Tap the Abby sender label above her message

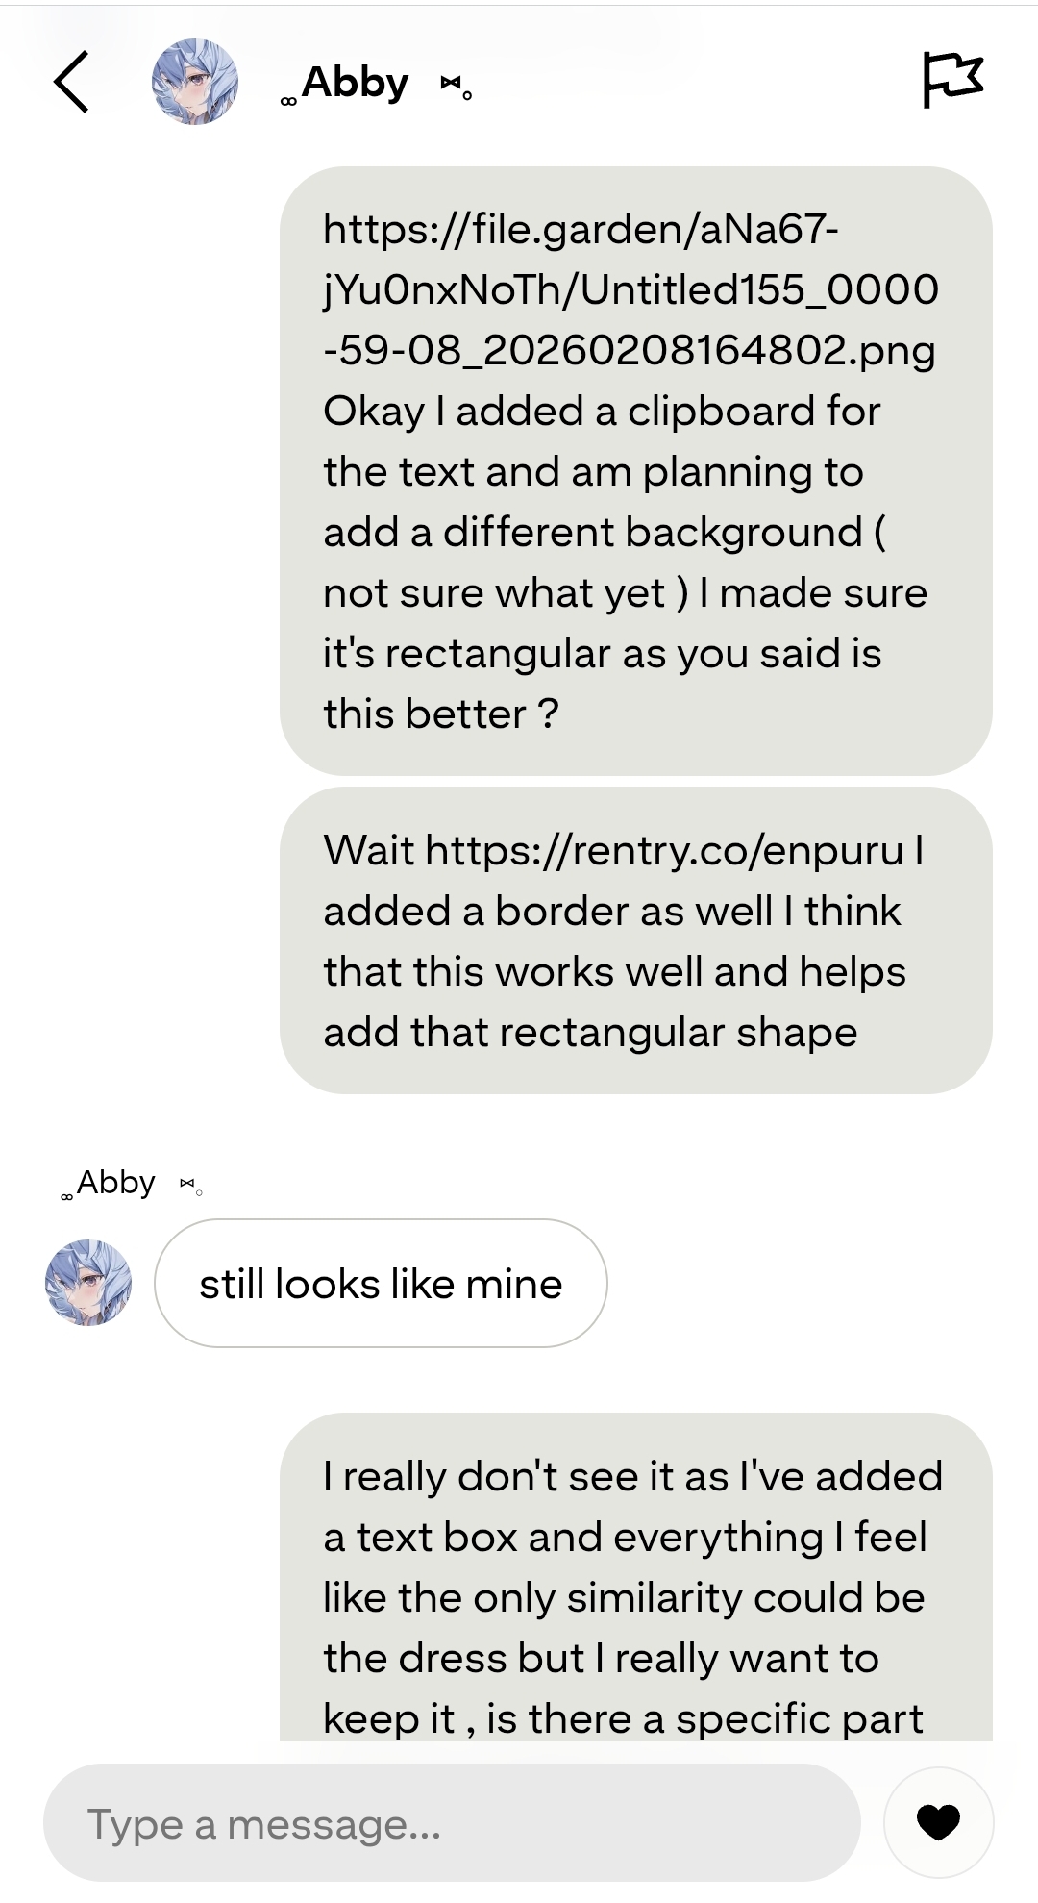tap(116, 1182)
